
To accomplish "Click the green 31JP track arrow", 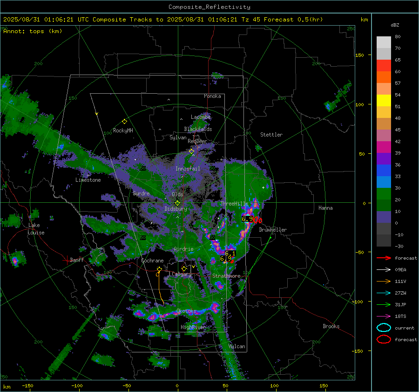I will [384, 304].
